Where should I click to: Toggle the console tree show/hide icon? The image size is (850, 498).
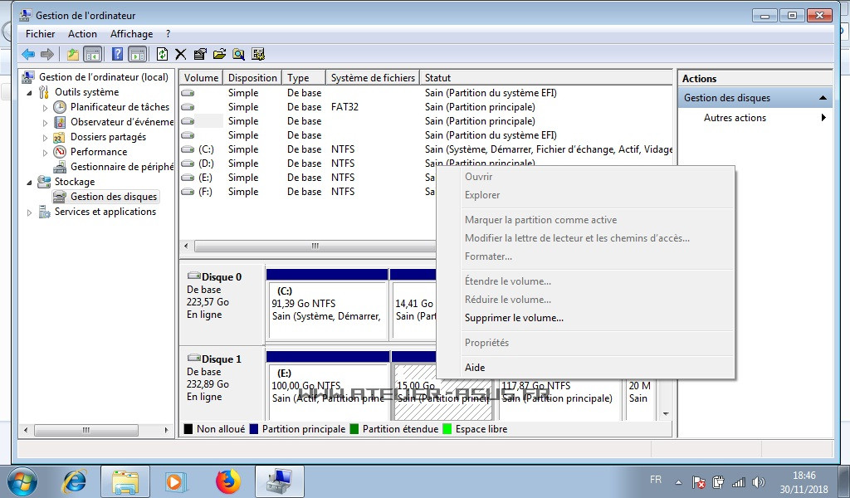pyautogui.click(x=93, y=54)
